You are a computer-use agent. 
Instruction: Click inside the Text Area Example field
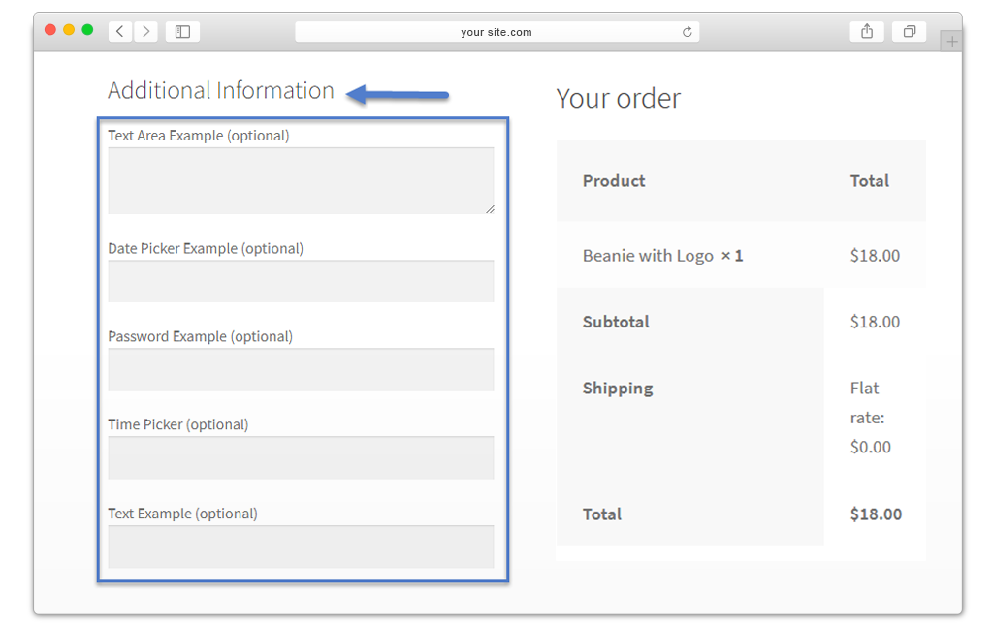(x=301, y=180)
